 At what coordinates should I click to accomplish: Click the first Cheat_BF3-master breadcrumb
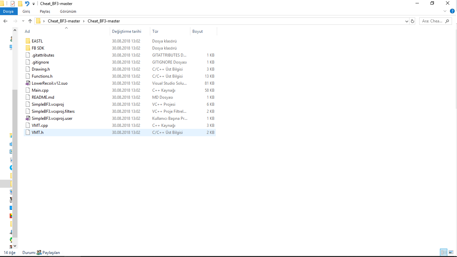[x=64, y=21]
